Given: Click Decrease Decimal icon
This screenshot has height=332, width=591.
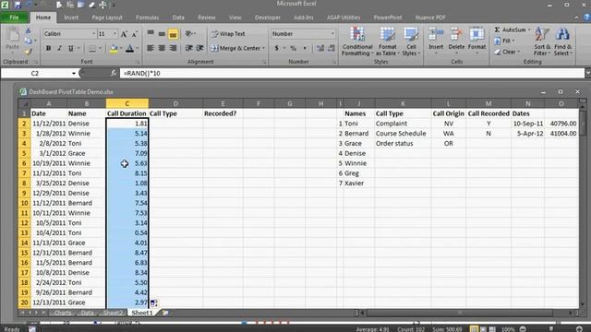Looking at the screenshot, I should pyautogui.click(x=332, y=48).
